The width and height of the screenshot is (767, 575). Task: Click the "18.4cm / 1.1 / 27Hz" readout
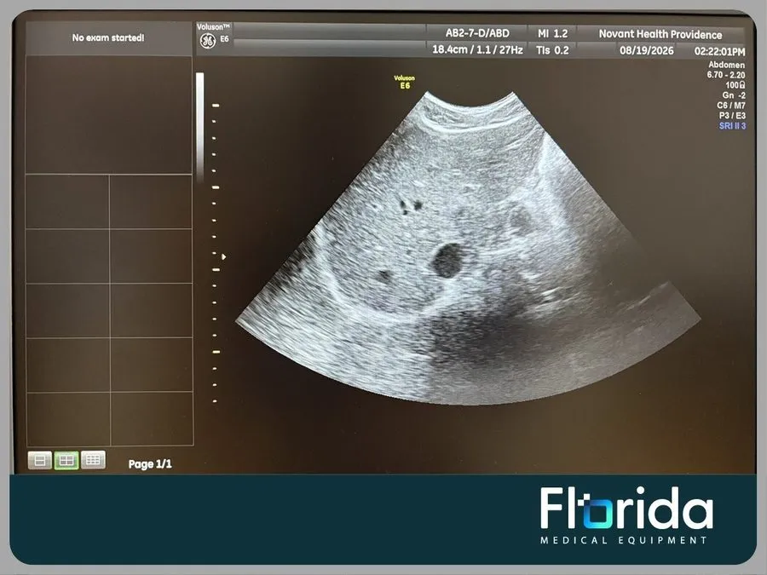coord(477,50)
